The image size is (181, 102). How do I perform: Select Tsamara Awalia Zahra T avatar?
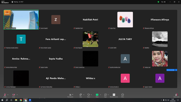click(x=21, y=39)
